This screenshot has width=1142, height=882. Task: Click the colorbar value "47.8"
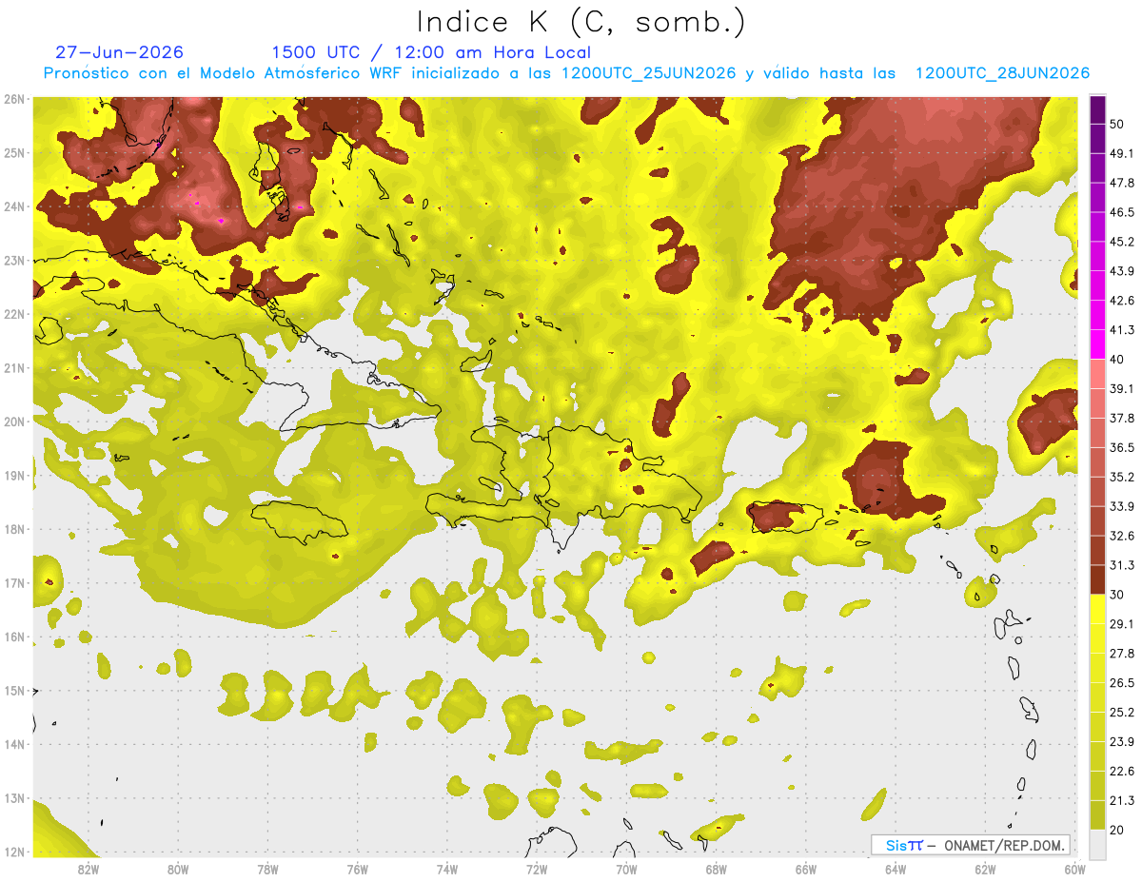1122,183
